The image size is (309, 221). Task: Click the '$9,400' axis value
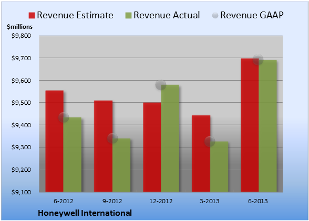click(21, 125)
